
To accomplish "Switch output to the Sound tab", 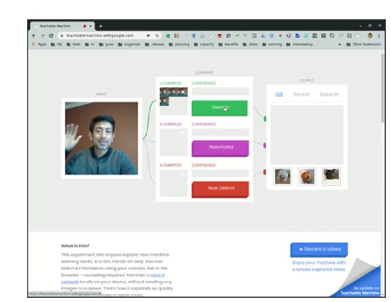I will point(301,94).
